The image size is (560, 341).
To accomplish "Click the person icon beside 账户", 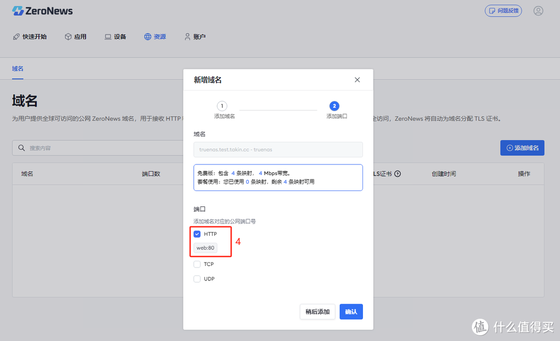I will (186, 36).
